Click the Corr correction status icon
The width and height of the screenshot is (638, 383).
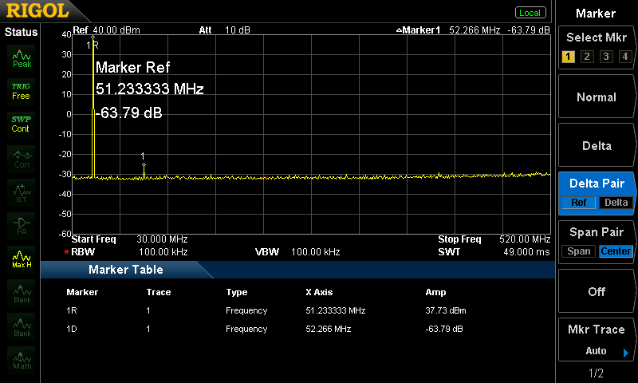22,157
